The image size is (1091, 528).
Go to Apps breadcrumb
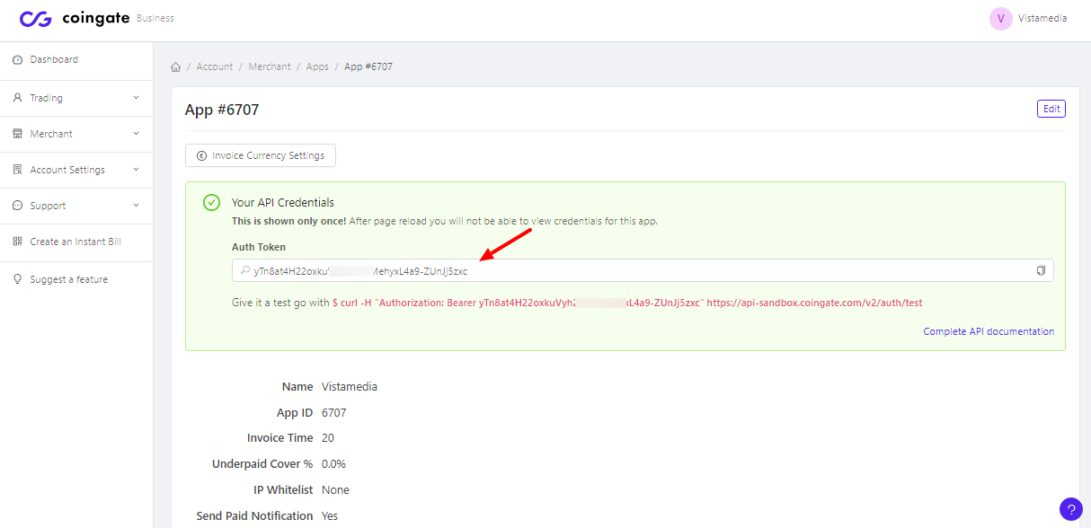(x=317, y=66)
